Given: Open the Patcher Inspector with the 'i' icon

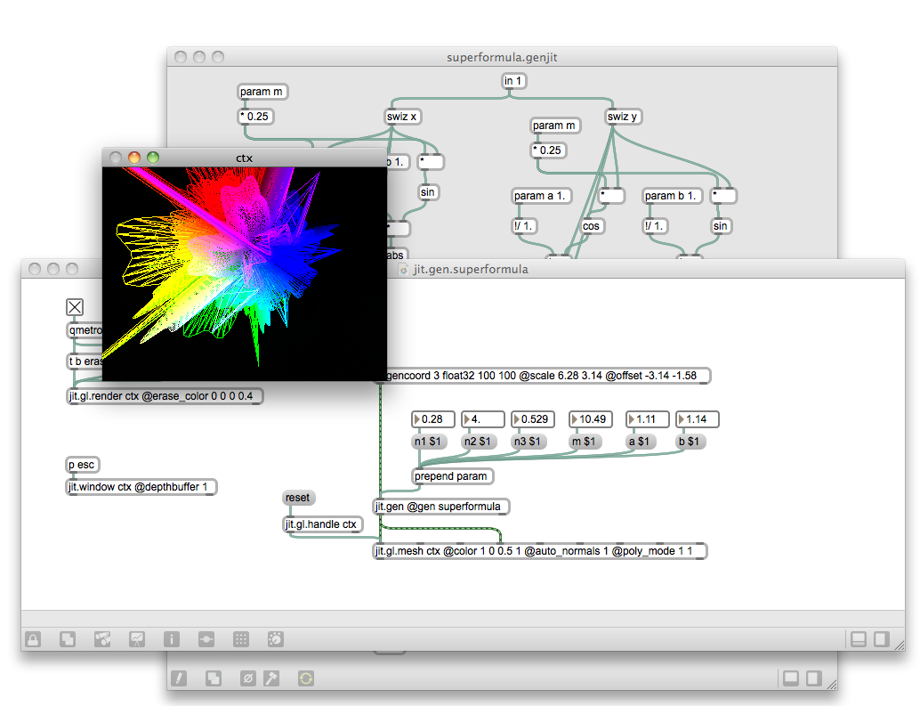Looking at the screenshot, I should 171,639.
